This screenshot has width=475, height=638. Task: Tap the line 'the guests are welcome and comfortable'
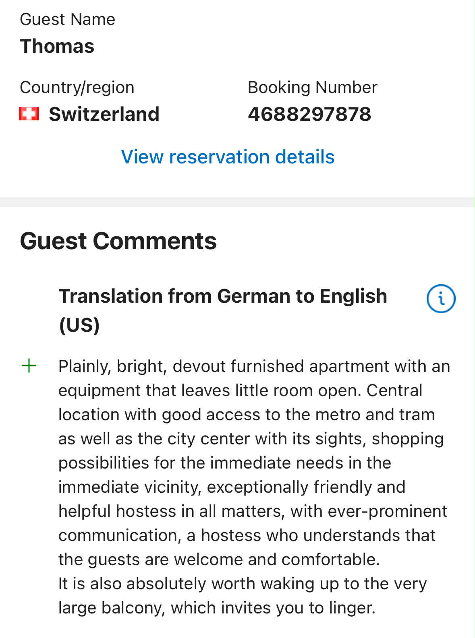point(219,559)
